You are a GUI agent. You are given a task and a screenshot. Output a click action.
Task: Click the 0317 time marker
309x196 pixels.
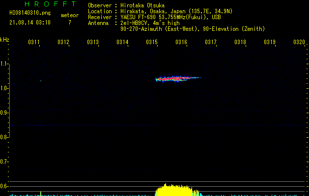pos(211,42)
